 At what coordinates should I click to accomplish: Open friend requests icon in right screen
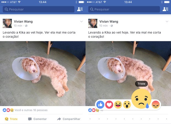click(165, 9)
